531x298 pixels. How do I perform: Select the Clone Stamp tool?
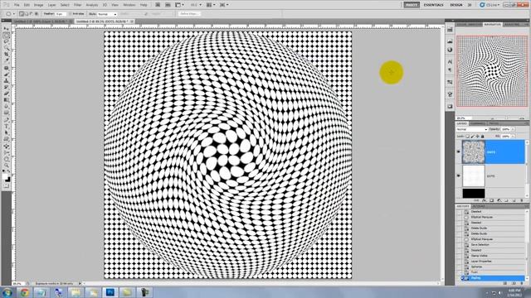[7, 81]
